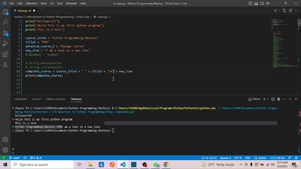Open the Testing flask view
Screen dimensions: 301x169
[5, 65]
